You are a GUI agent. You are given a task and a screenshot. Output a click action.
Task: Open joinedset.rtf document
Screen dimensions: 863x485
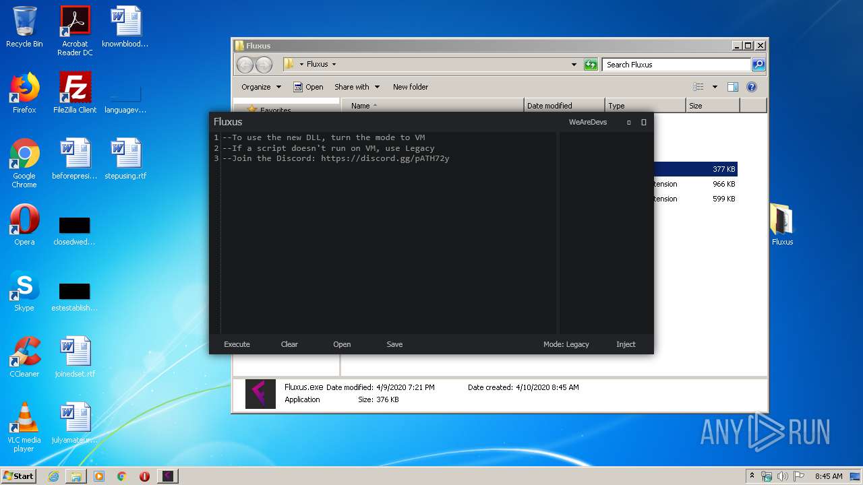click(75, 357)
